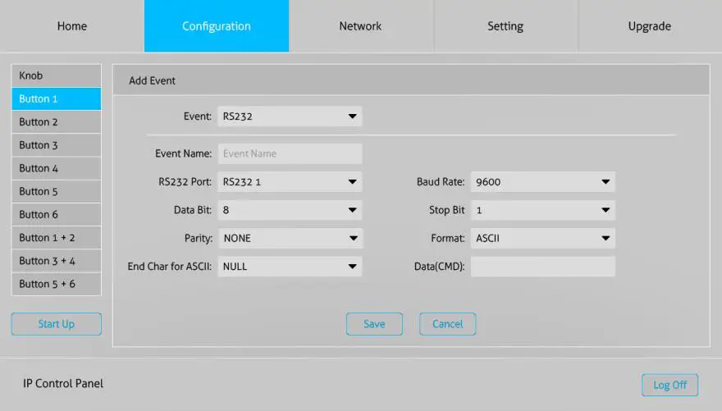Pick Button 3 from the sidebar list
The height and width of the screenshot is (411, 722).
pyautogui.click(x=56, y=145)
